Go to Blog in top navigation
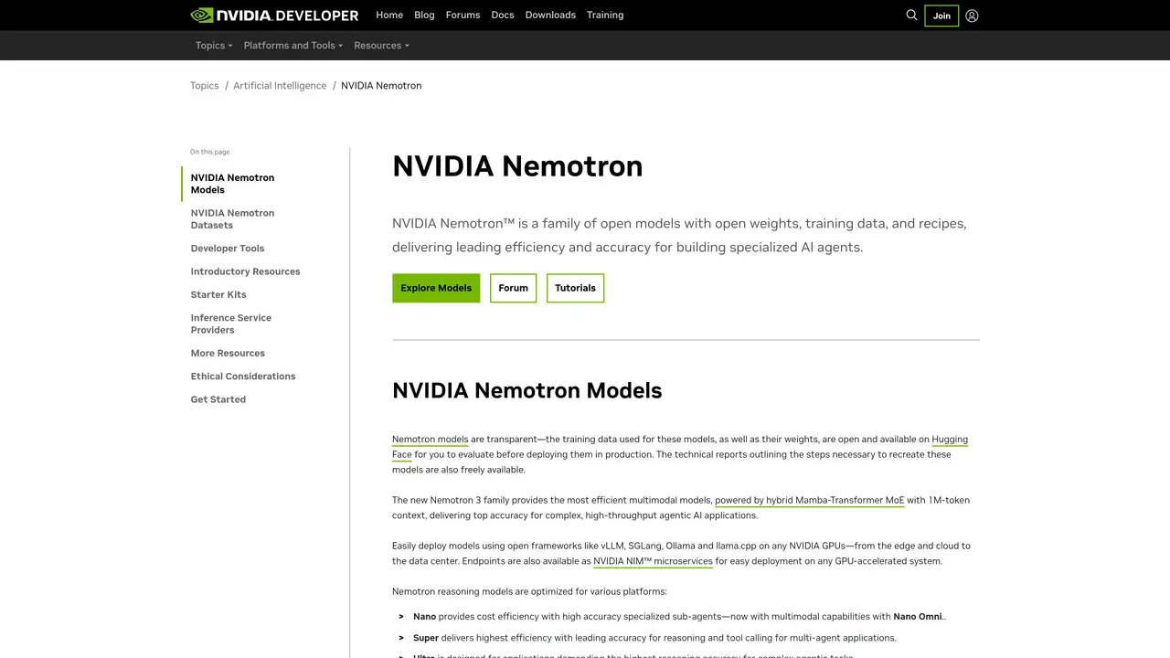The image size is (1170, 658). click(x=424, y=15)
